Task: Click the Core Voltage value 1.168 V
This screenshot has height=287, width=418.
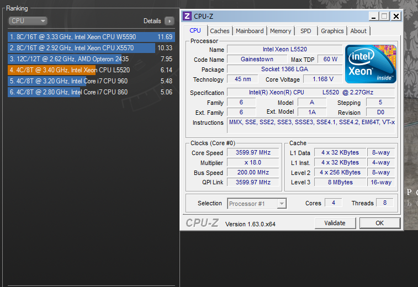Action: [323, 79]
